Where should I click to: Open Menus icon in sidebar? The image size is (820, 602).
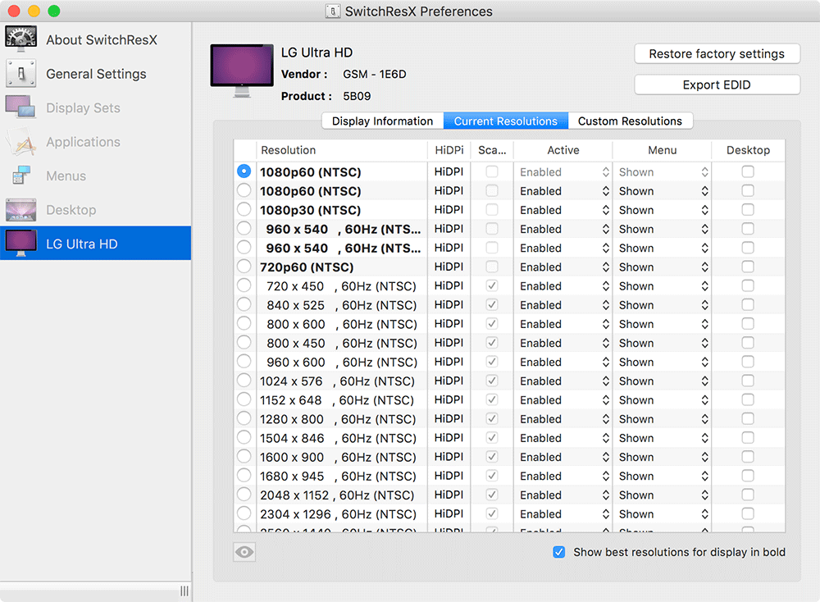[x=21, y=176]
